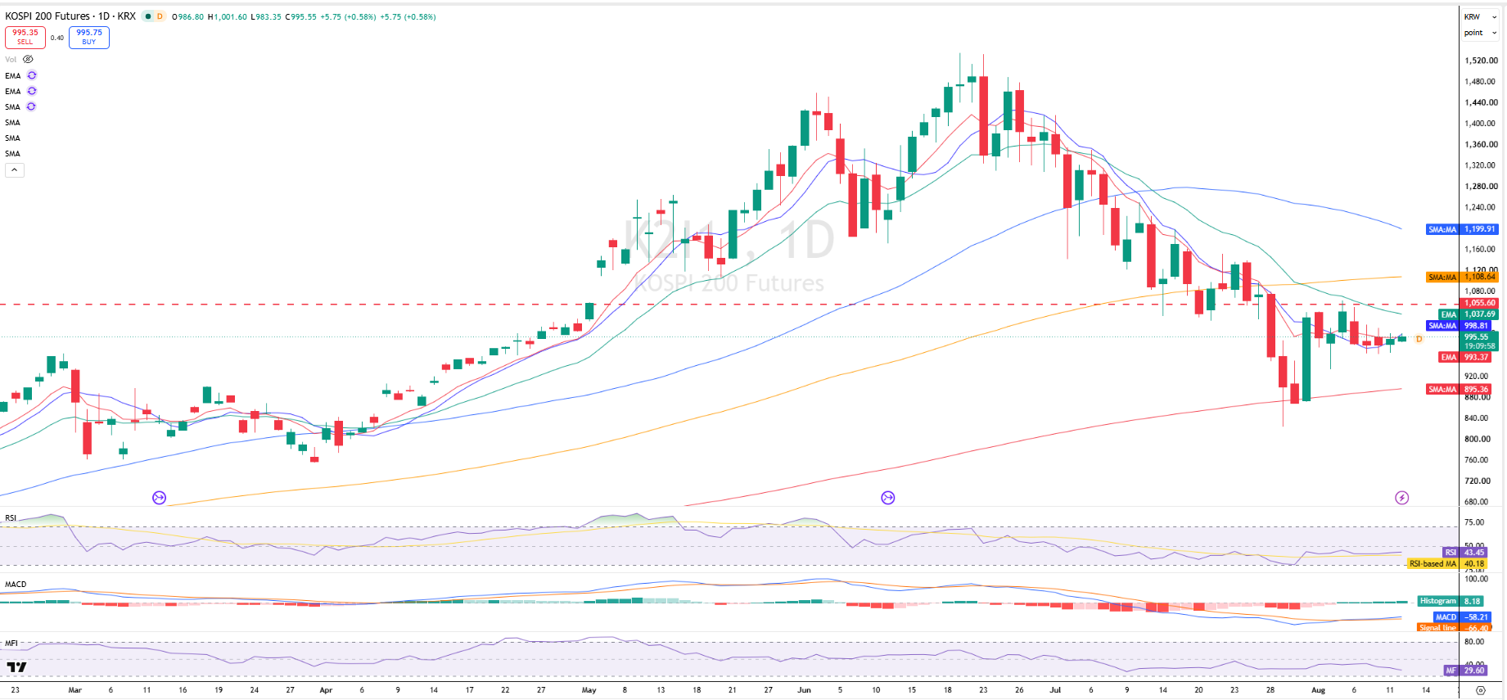This screenshot has width=1507, height=700.
Task: Click the green market status dot
Action: coord(148,16)
